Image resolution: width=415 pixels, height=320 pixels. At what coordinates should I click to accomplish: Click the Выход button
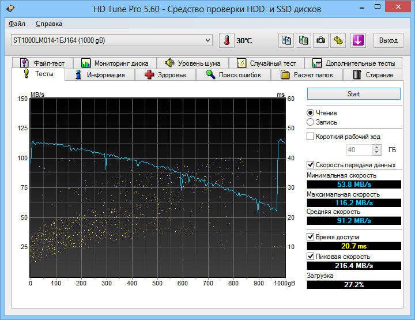[388, 40]
